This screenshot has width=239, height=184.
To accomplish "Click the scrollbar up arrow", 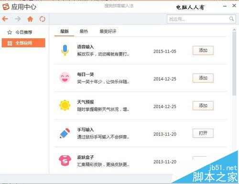I will (234, 30).
